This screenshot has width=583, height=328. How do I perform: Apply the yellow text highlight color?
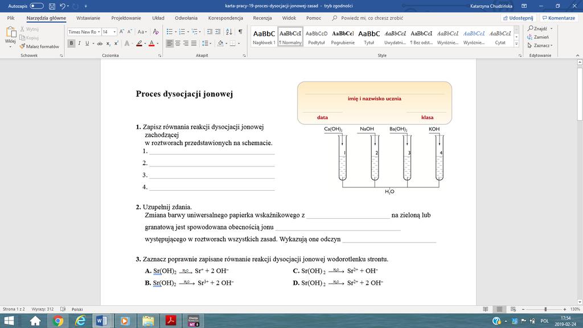139,43
